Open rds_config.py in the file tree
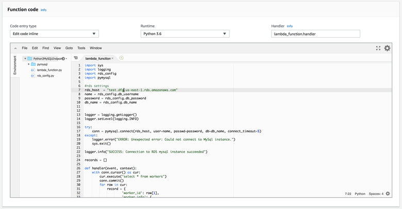The image size is (402, 209). 45,76
